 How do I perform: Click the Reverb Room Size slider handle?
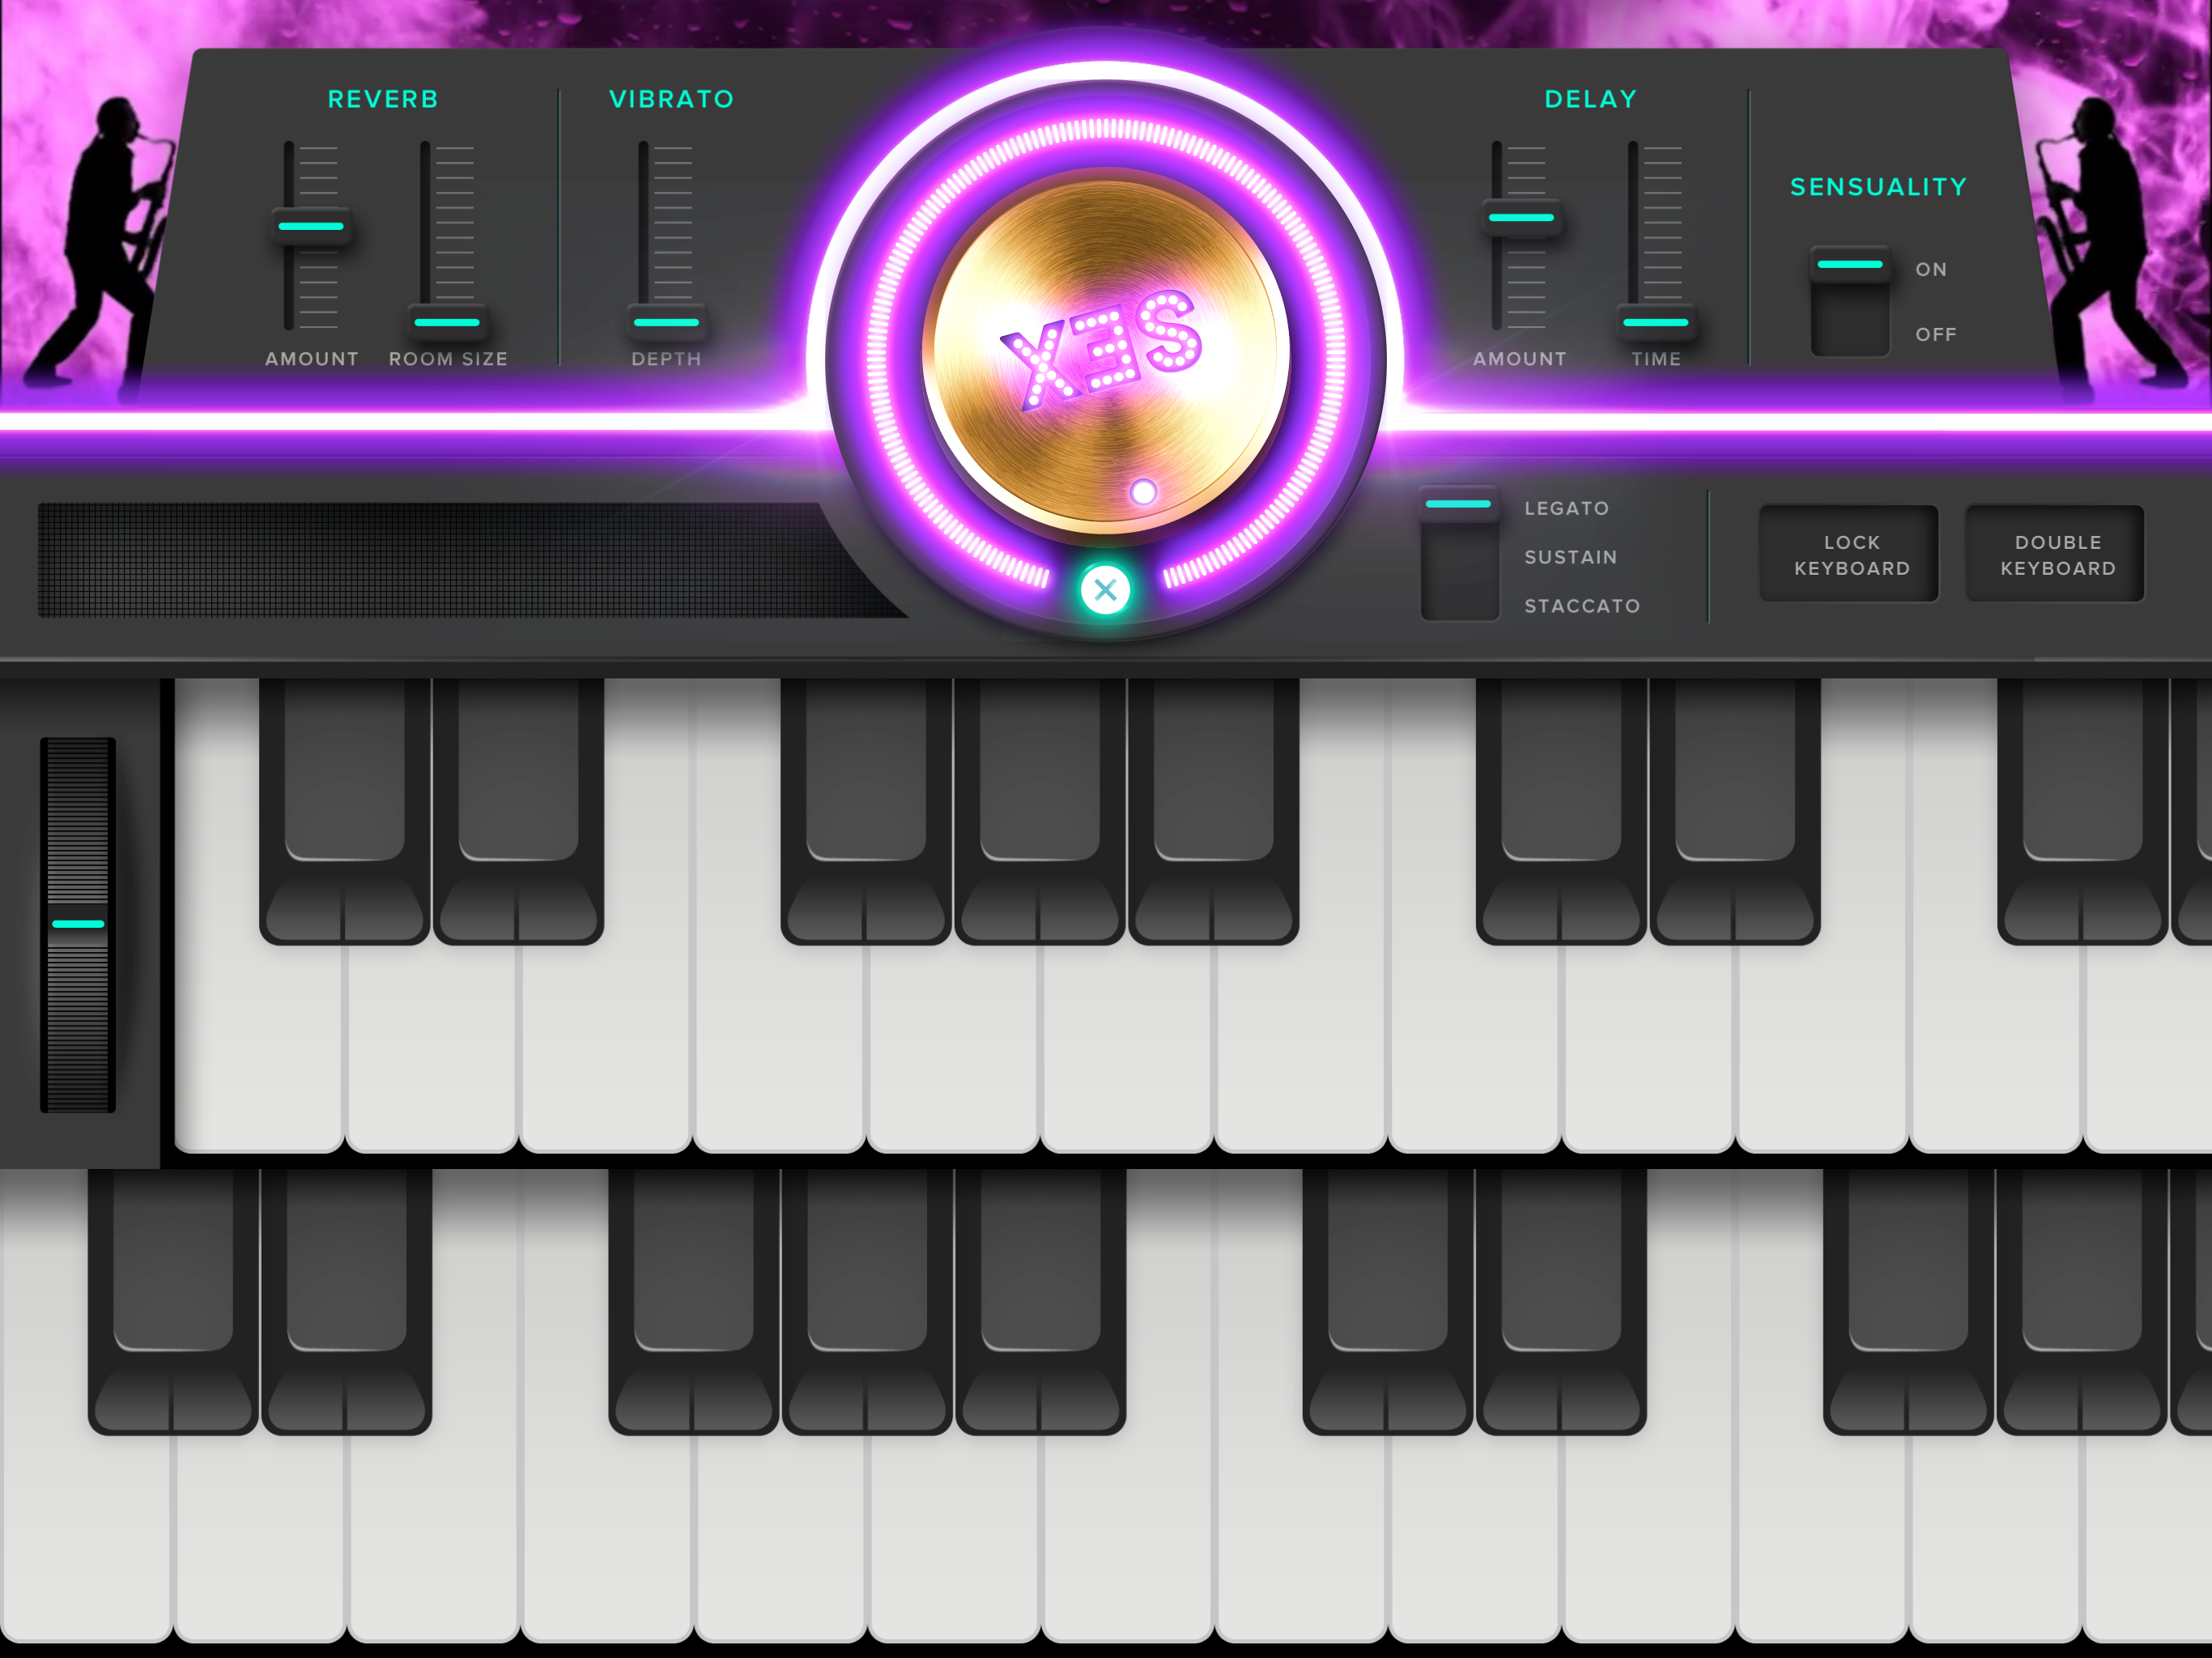pos(447,322)
